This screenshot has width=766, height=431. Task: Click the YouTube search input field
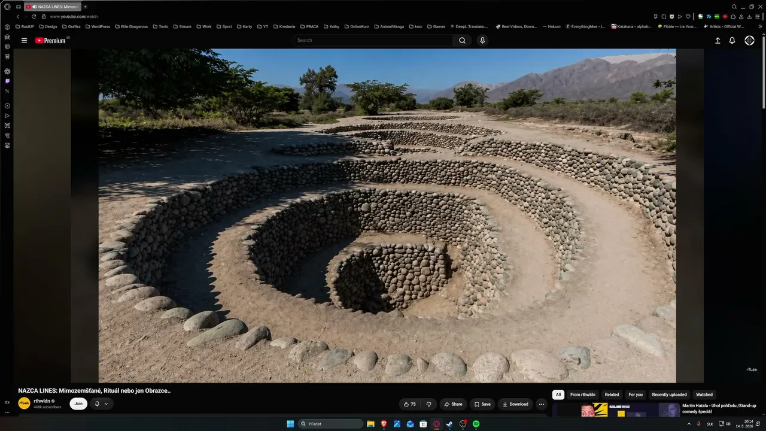pyautogui.click(x=373, y=40)
